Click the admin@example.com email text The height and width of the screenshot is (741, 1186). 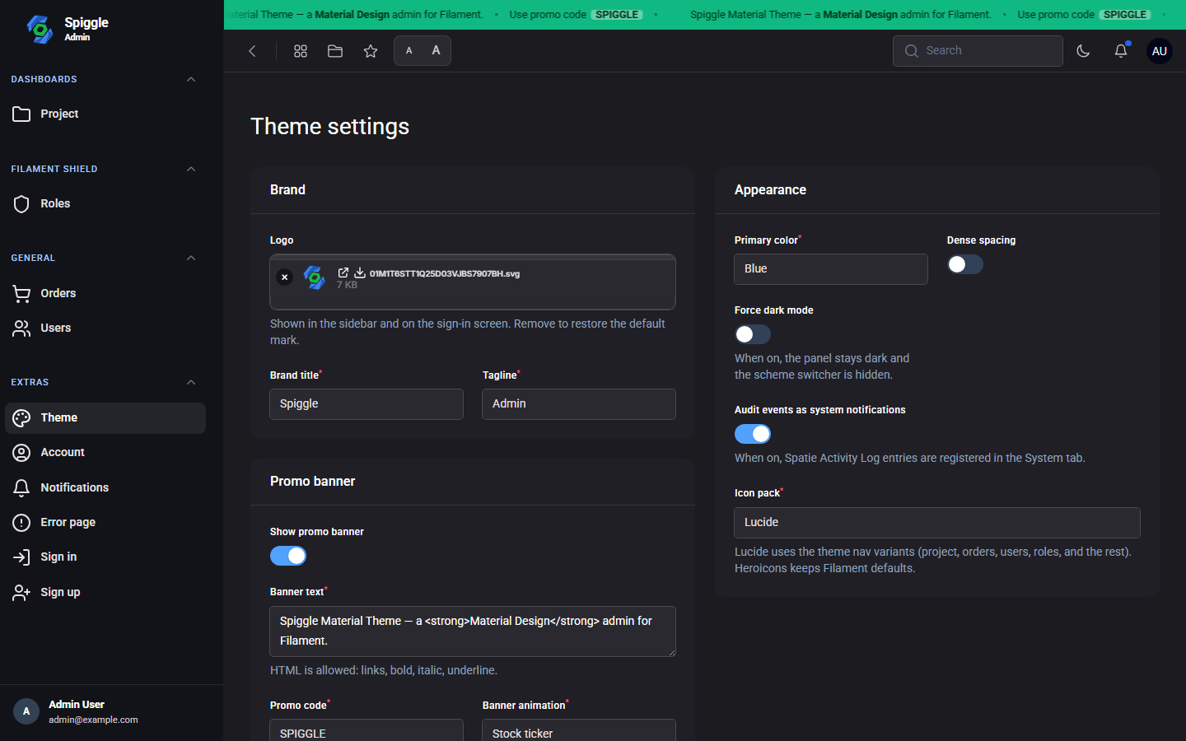click(93, 720)
